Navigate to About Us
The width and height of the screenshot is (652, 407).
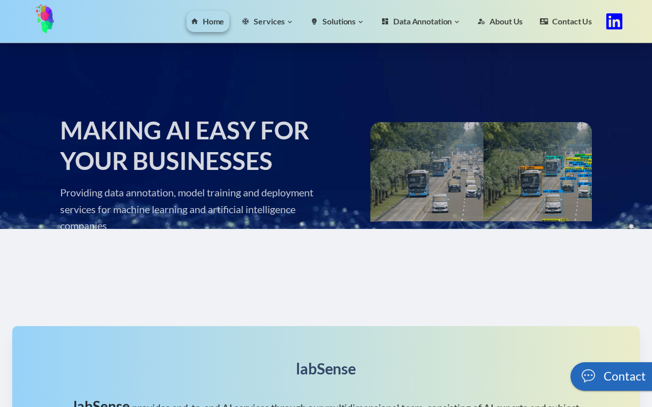point(500,21)
